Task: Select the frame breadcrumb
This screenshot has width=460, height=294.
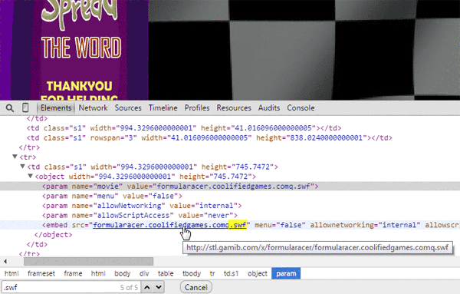Action: tap(73, 273)
